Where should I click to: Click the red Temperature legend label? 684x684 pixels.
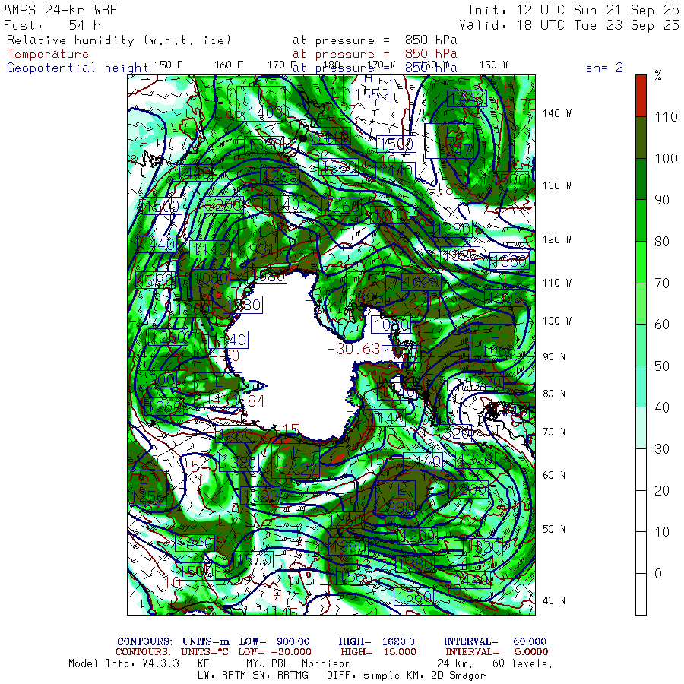(48, 54)
